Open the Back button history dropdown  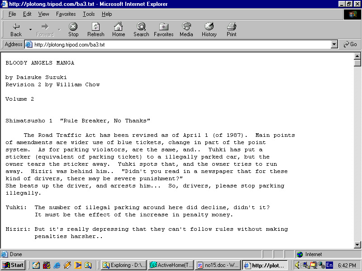30,30
